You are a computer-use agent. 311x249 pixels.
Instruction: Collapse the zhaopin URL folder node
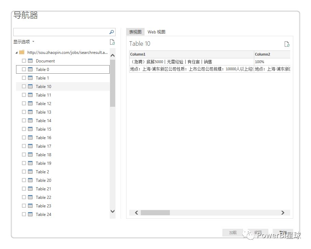tap(17, 53)
